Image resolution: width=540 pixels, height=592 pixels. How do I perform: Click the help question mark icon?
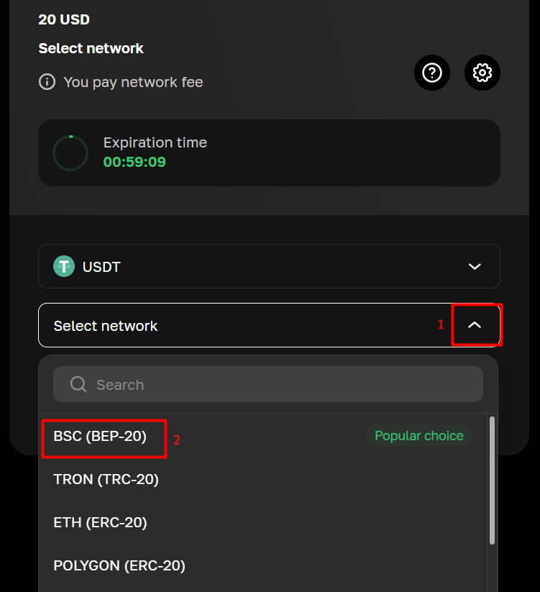pos(432,73)
